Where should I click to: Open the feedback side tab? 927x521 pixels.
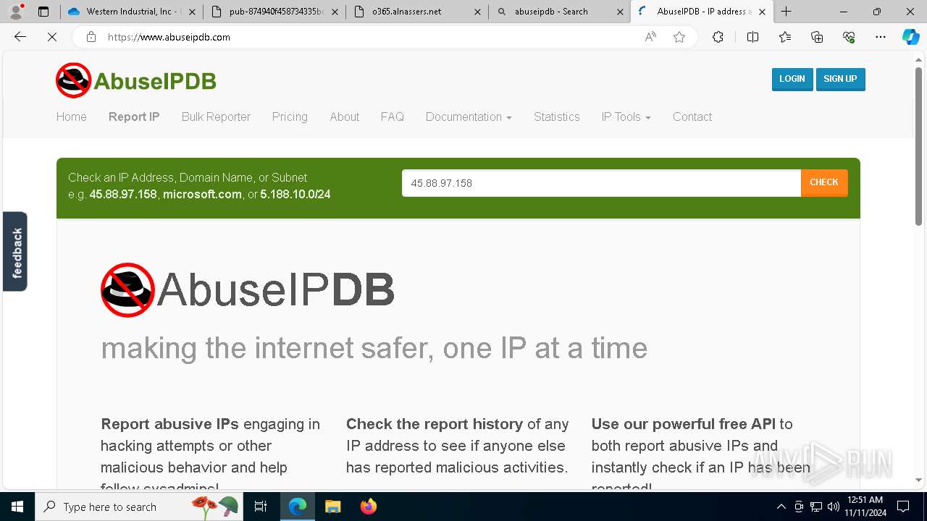click(15, 251)
